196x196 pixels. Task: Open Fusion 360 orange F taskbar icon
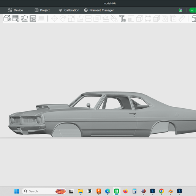(x=99, y=191)
